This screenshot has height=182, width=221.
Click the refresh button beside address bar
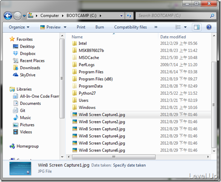tap(129, 16)
